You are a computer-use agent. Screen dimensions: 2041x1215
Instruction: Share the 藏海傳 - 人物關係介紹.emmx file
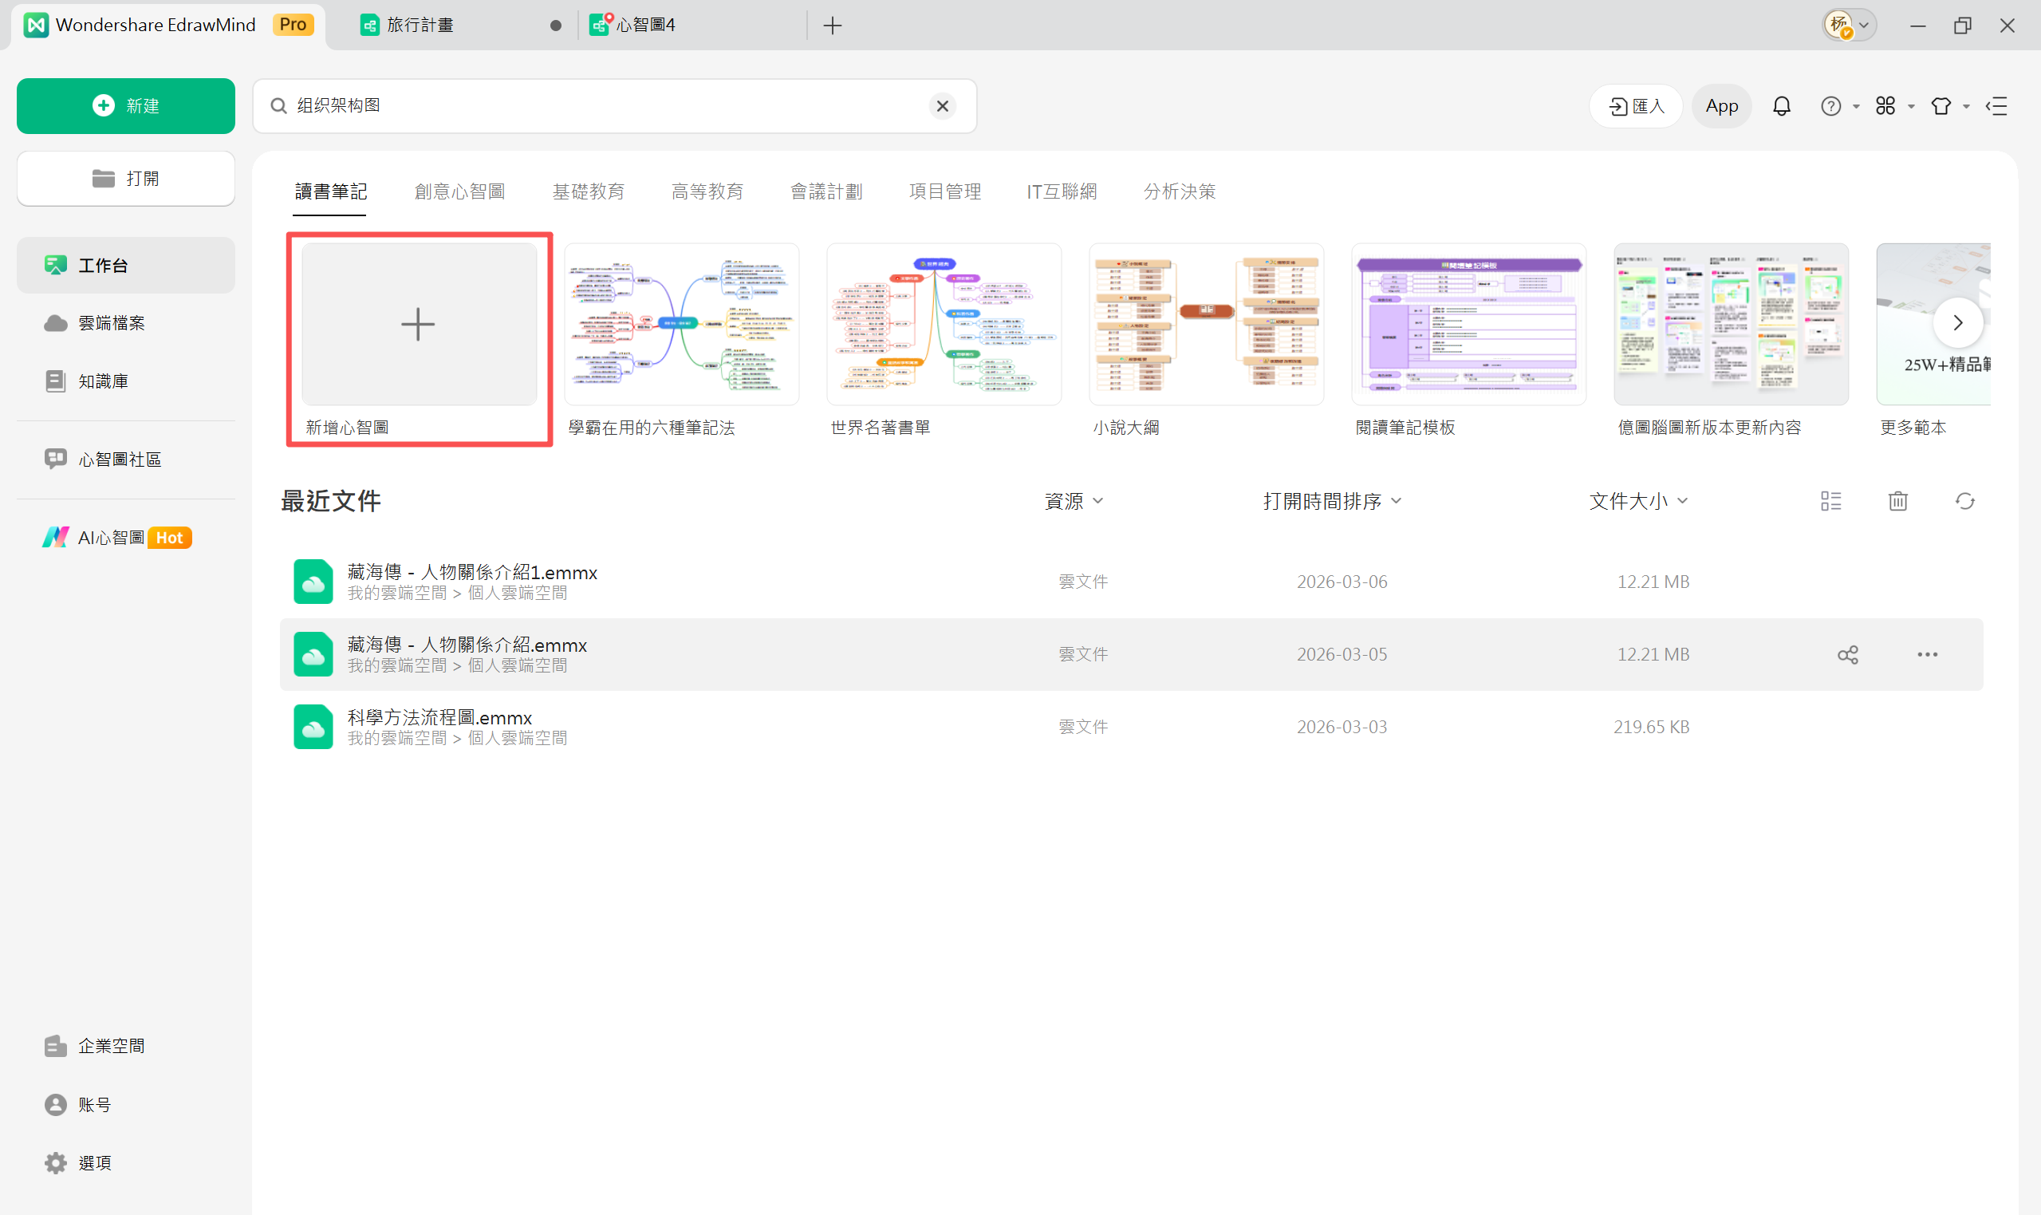pyautogui.click(x=1850, y=654)
